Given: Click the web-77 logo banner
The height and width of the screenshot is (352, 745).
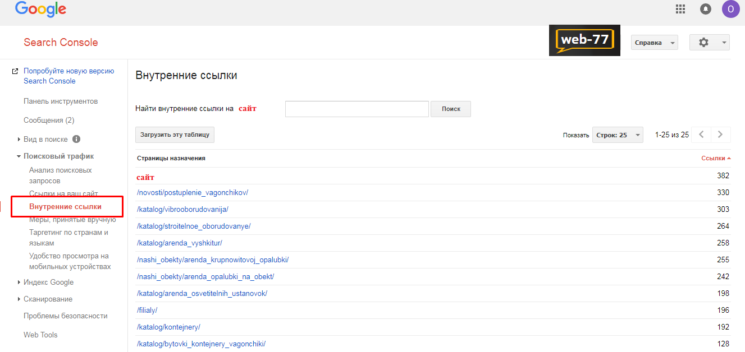Looking at the screenshot, I should 584,40.
